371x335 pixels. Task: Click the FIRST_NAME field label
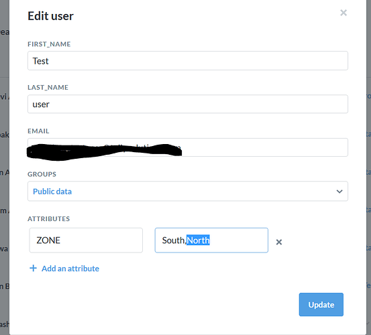[49, 44]
